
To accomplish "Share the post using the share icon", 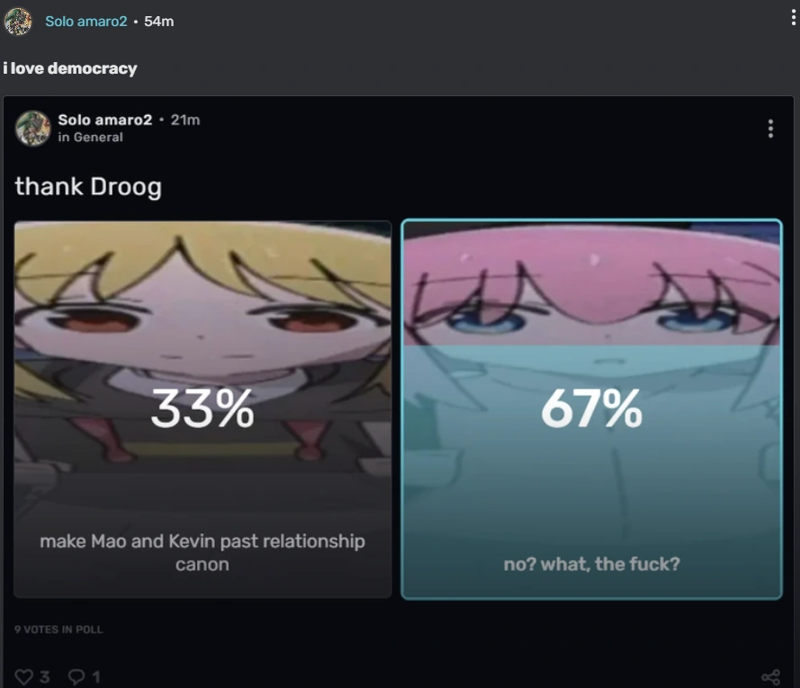I will tap(770, 677).
